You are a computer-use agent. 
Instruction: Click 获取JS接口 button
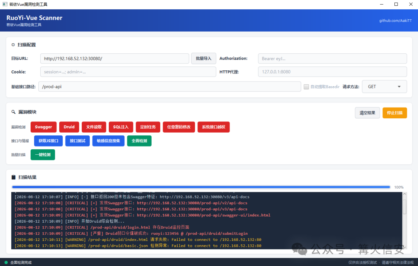pos(48,141)
